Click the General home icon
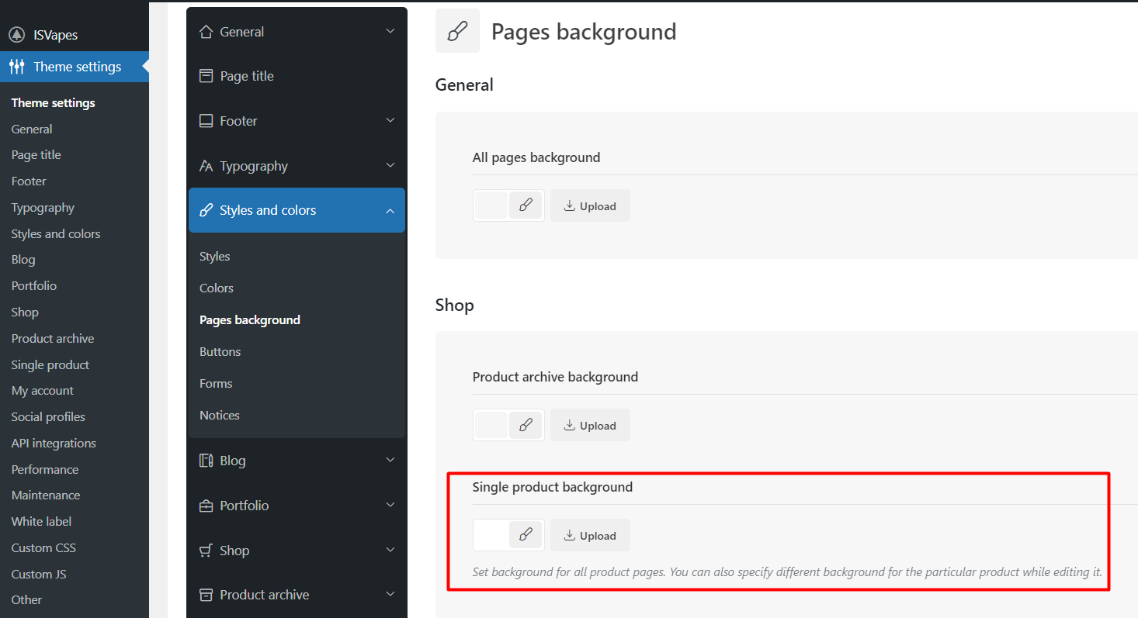 tap(206, 32)
